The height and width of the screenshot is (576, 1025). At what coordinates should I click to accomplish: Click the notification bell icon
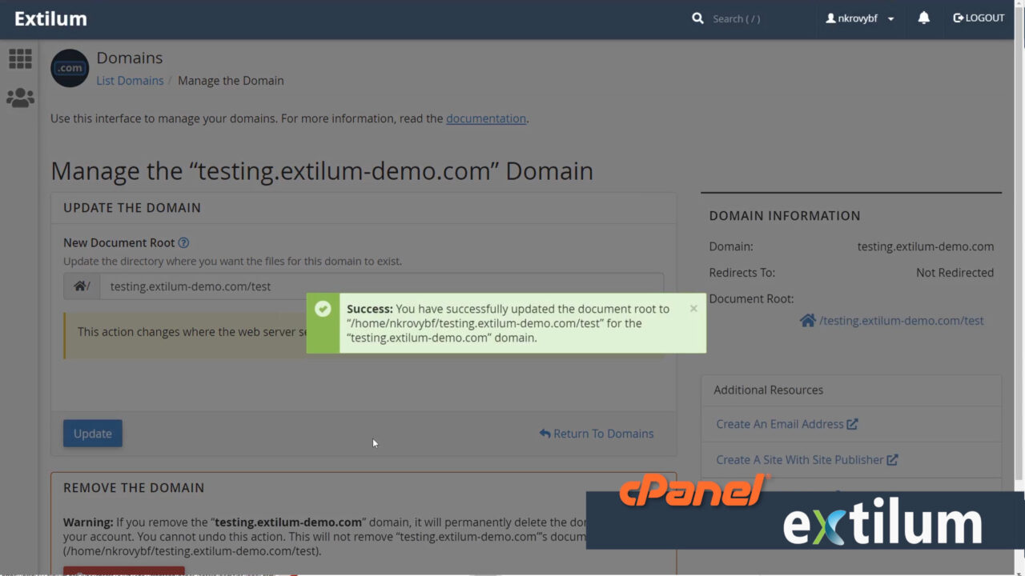tap(923, 17)
